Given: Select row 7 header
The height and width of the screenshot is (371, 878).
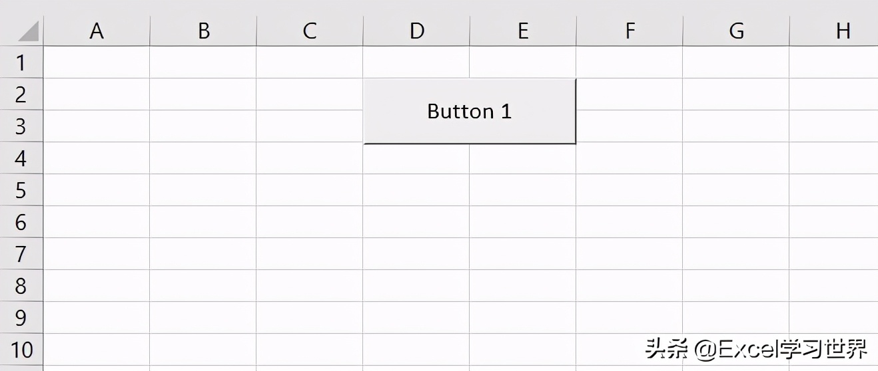Looking at the screenshot, I should point(21,254).
